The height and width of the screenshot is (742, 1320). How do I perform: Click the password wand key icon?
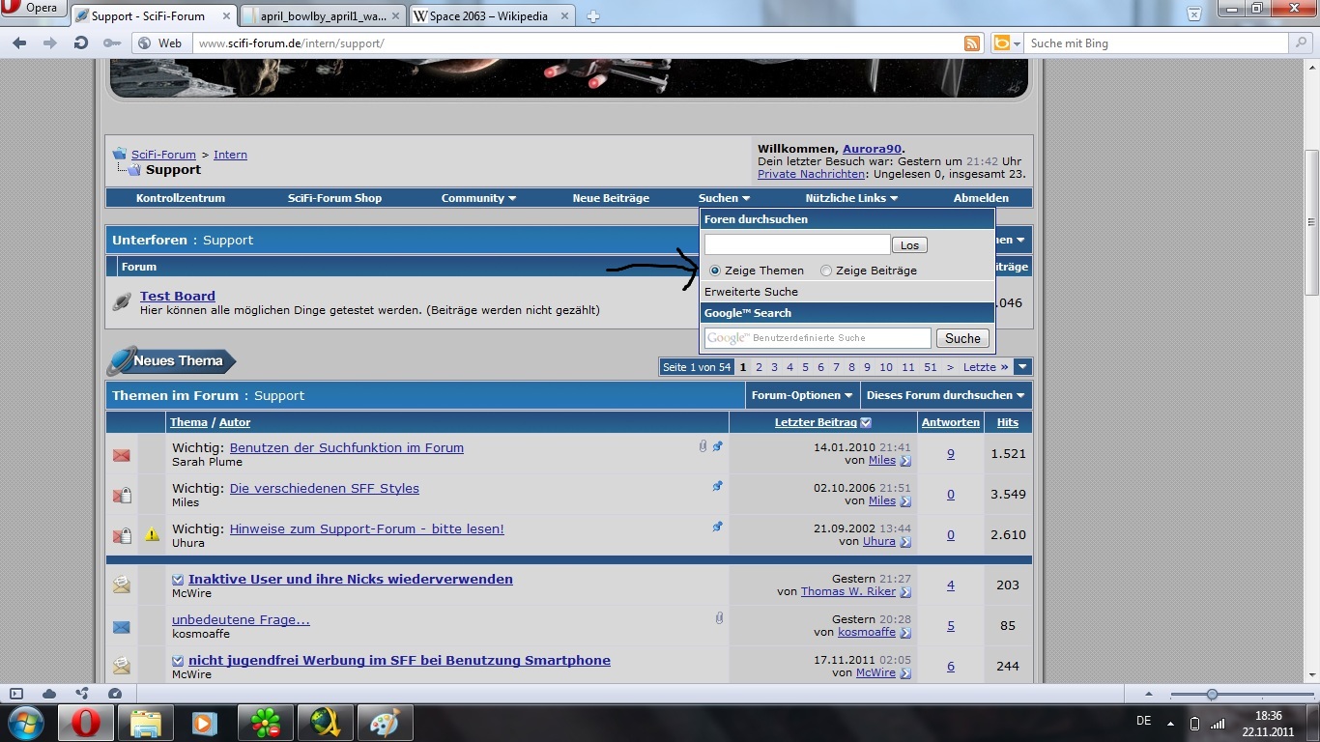[x=112, y=43]
